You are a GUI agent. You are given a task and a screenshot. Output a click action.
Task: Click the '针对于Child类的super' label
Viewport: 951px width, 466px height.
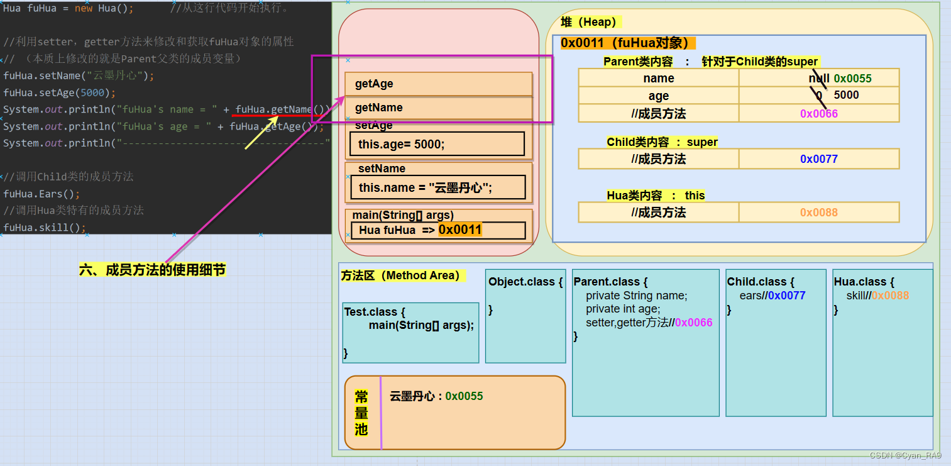(x=759, y=62)
